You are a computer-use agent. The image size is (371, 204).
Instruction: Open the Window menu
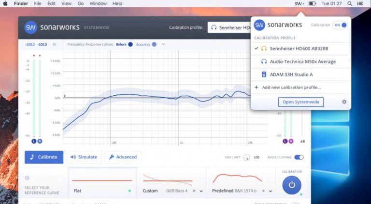click(98, 3)
